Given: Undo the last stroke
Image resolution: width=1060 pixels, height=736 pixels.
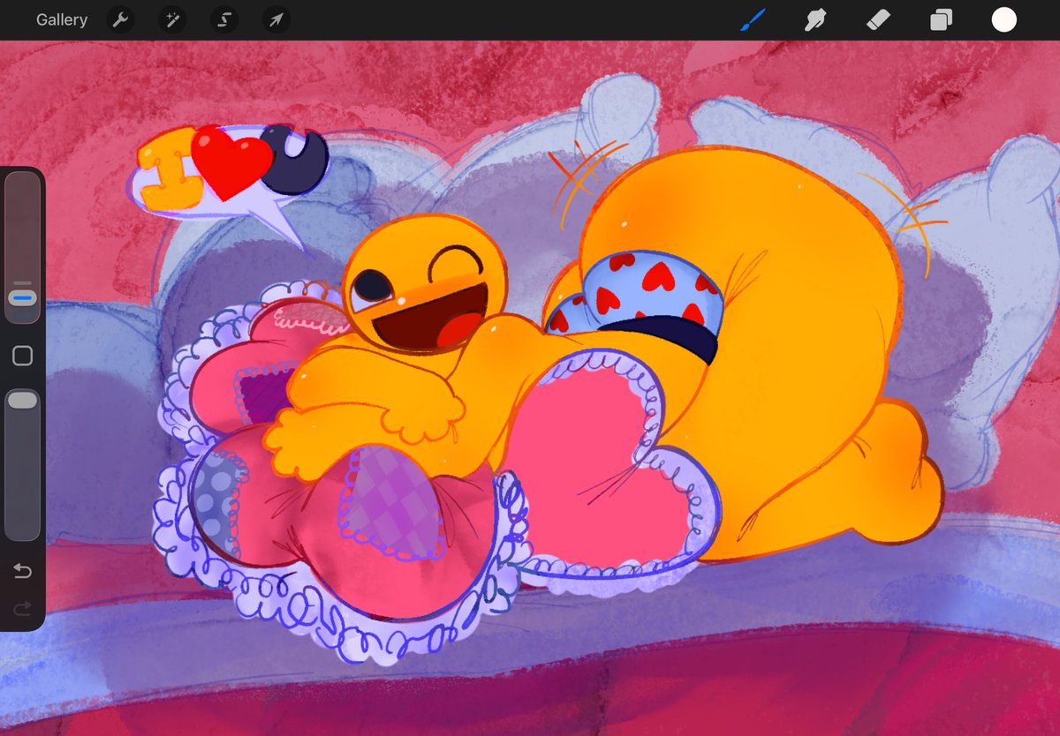Looking at the screenshot, I should [23, 571].
